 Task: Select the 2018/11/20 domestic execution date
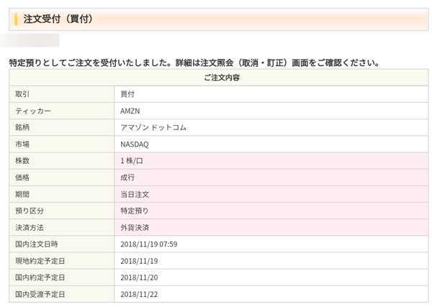click(139, 278)
